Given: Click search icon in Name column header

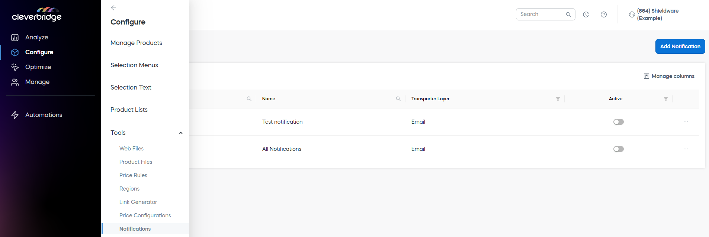Looking at the screenshot, I should pyautogui.click(x=398, y=99).
